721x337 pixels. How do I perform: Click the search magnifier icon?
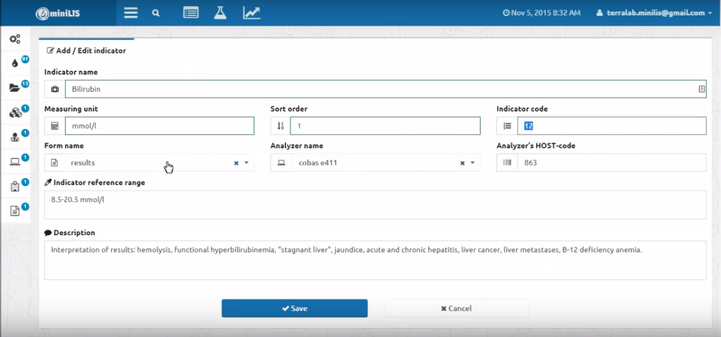pyautogui.click(x=155, y=13)
